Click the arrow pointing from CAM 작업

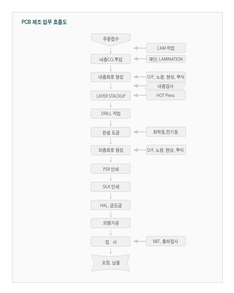point(140,48)
